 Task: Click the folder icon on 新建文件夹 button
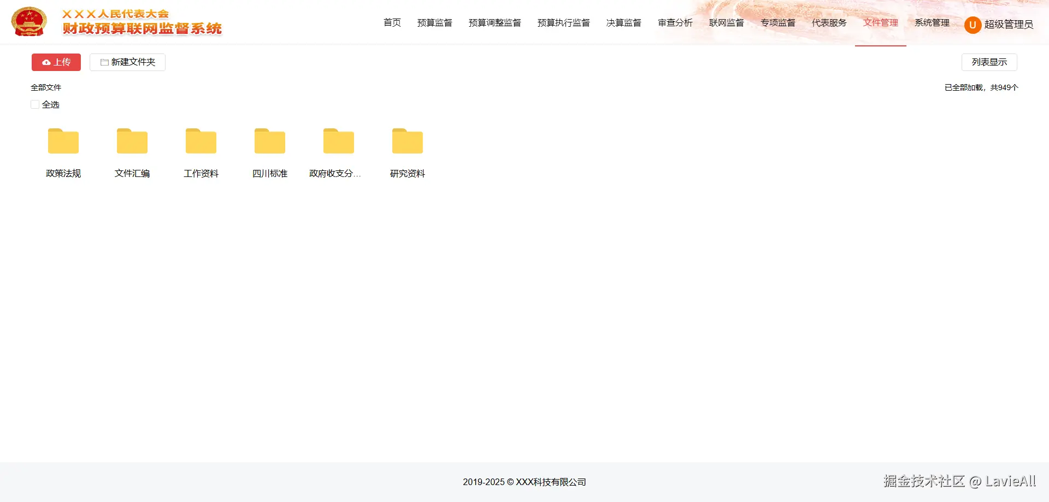coord(104,62)
